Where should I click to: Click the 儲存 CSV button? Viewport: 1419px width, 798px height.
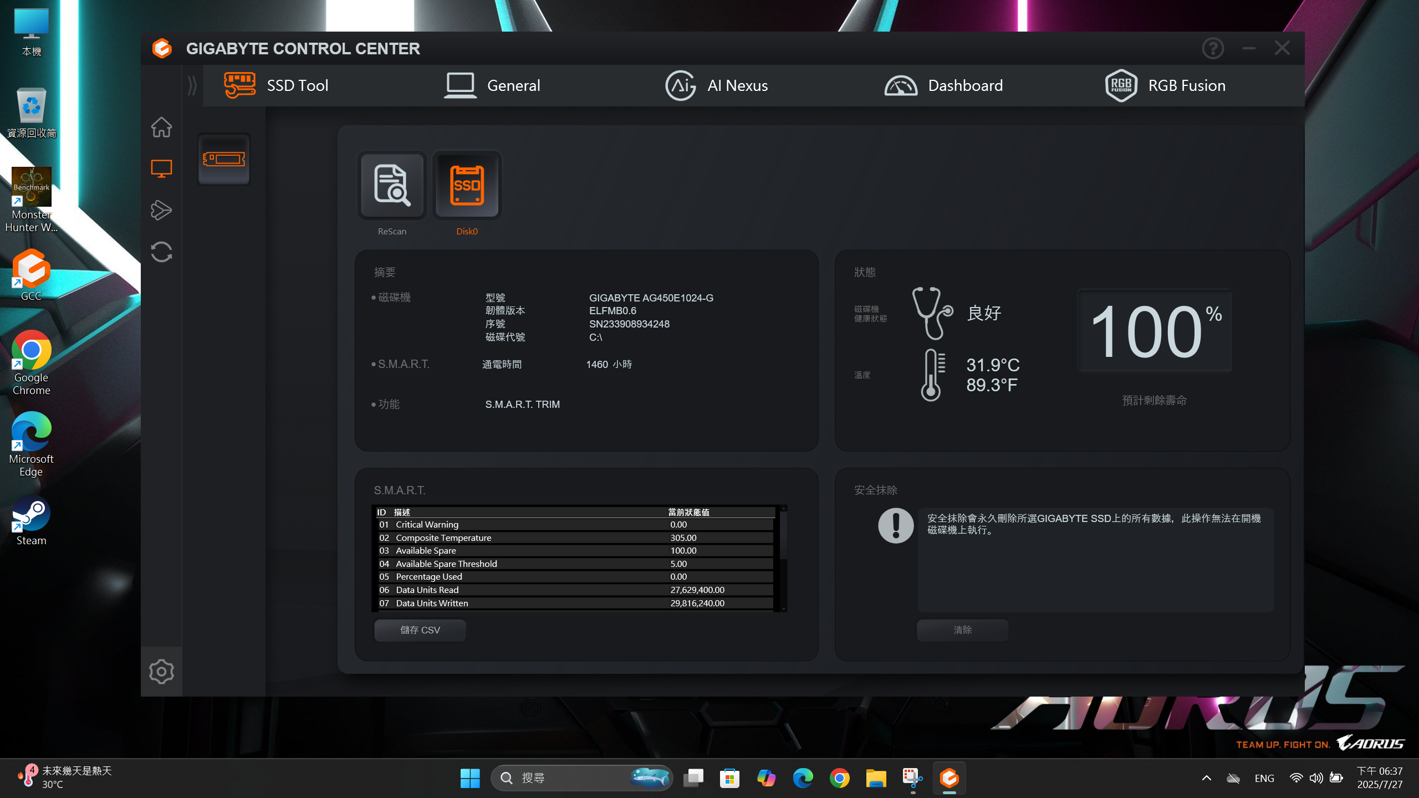[x=420, y=630]
